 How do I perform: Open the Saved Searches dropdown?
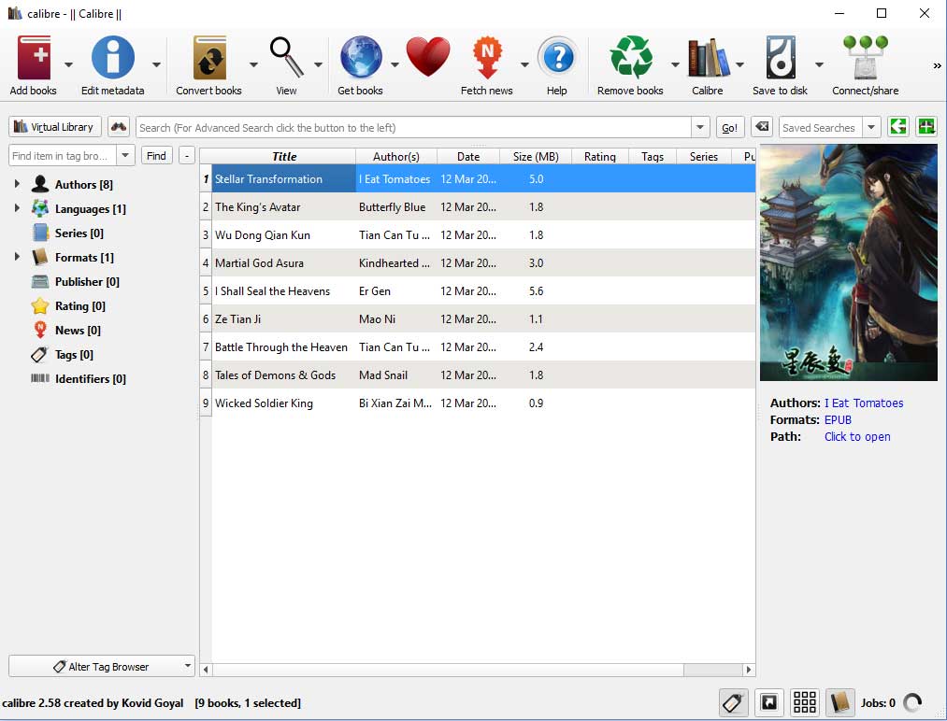tap(871, 127)
